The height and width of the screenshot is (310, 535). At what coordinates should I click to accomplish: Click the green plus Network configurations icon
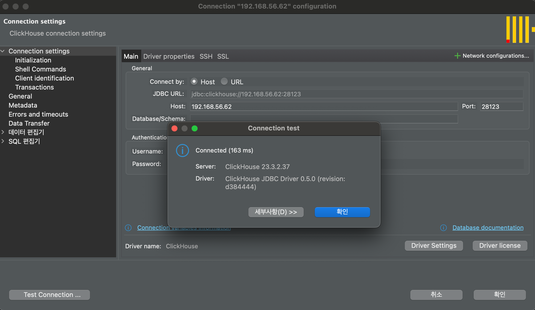[457, 56]
